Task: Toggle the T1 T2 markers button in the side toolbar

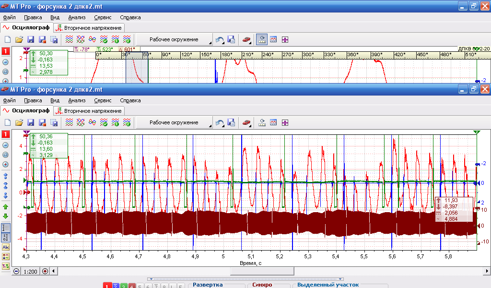Action: (6, 266)
